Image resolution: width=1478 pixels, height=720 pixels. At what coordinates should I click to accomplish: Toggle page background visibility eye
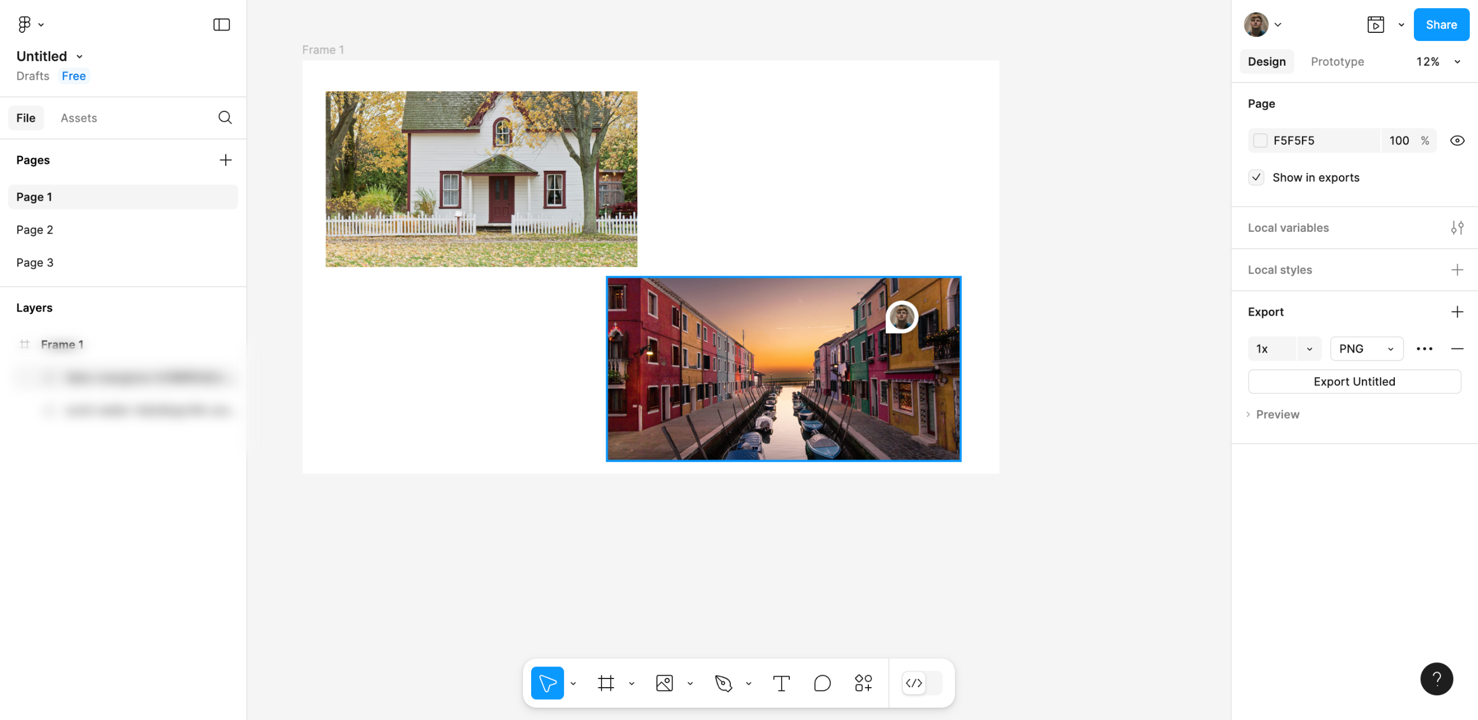click(1457, 140)
